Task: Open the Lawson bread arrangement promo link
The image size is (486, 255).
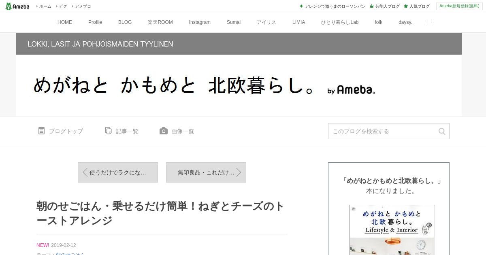Action: tap(335, 6)
